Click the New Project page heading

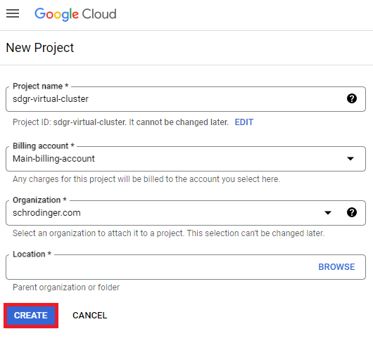[x=40, y=48]
